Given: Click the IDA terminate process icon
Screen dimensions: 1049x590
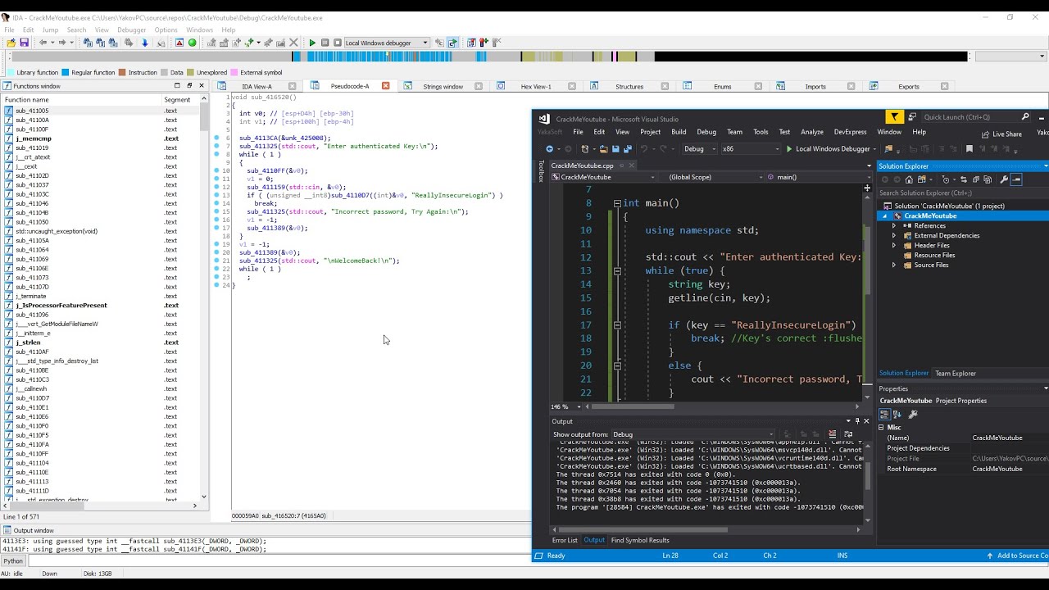Looking at the screenshot, I should click(337, 43).
